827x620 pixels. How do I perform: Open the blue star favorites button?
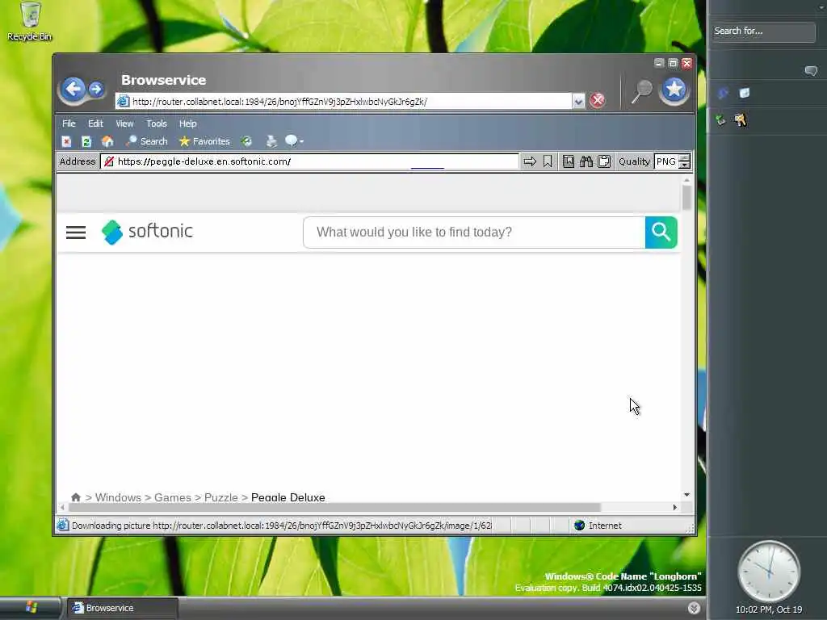click(x=674, y=90)
